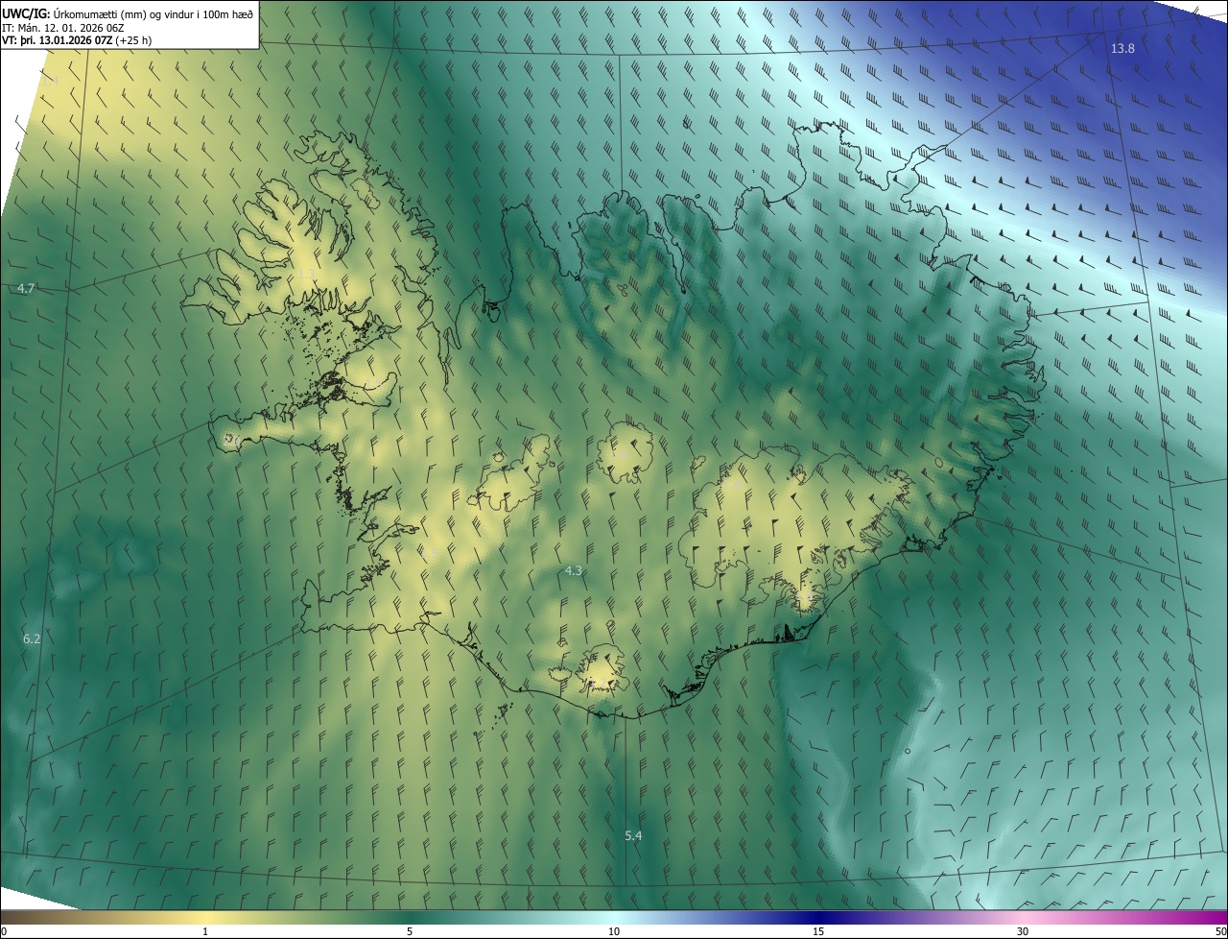Click the map value label '4.3'
The width and height of the screenshot is (1228, 939).
click(x=573, y=570)
